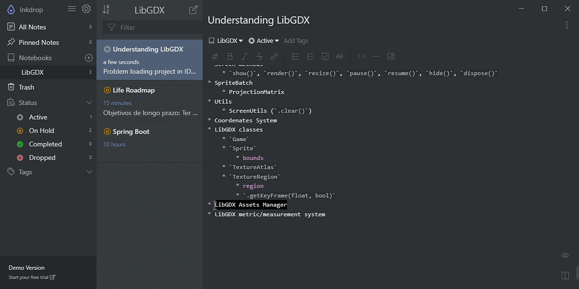The image size is (579, 289).
Task: Edit the note title Understanding LibGDX
Action: pyautogui.click(x=258, y=20)
